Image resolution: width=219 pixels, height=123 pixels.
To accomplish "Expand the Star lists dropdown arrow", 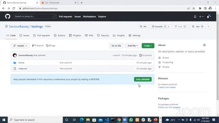I will point(208,27).
